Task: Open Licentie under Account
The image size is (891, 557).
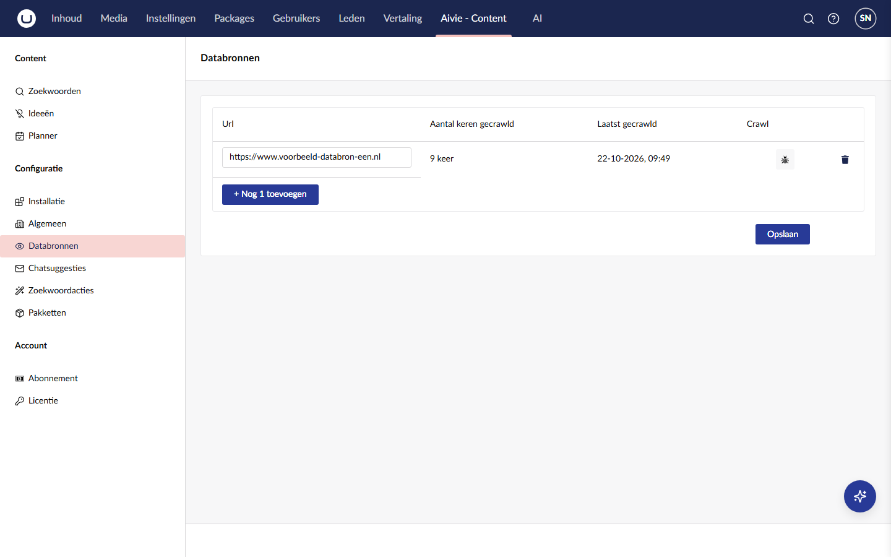Action: point(93,401)
